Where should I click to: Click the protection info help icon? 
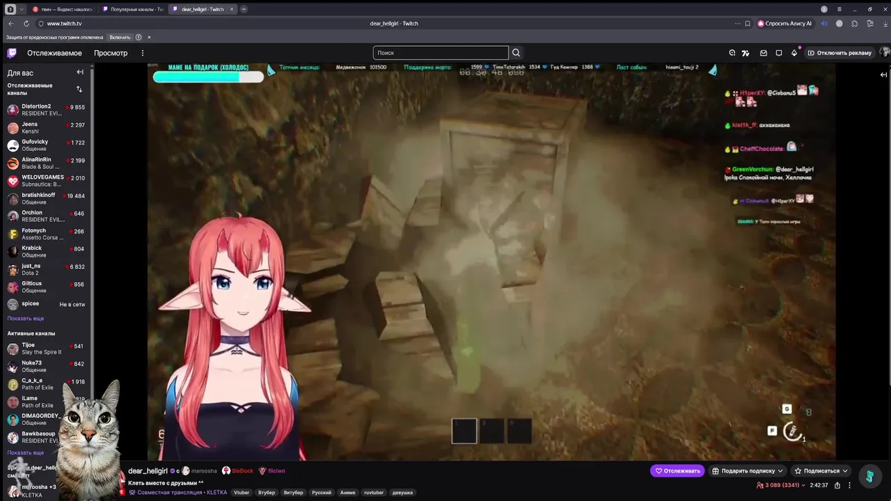click(139, 37)
